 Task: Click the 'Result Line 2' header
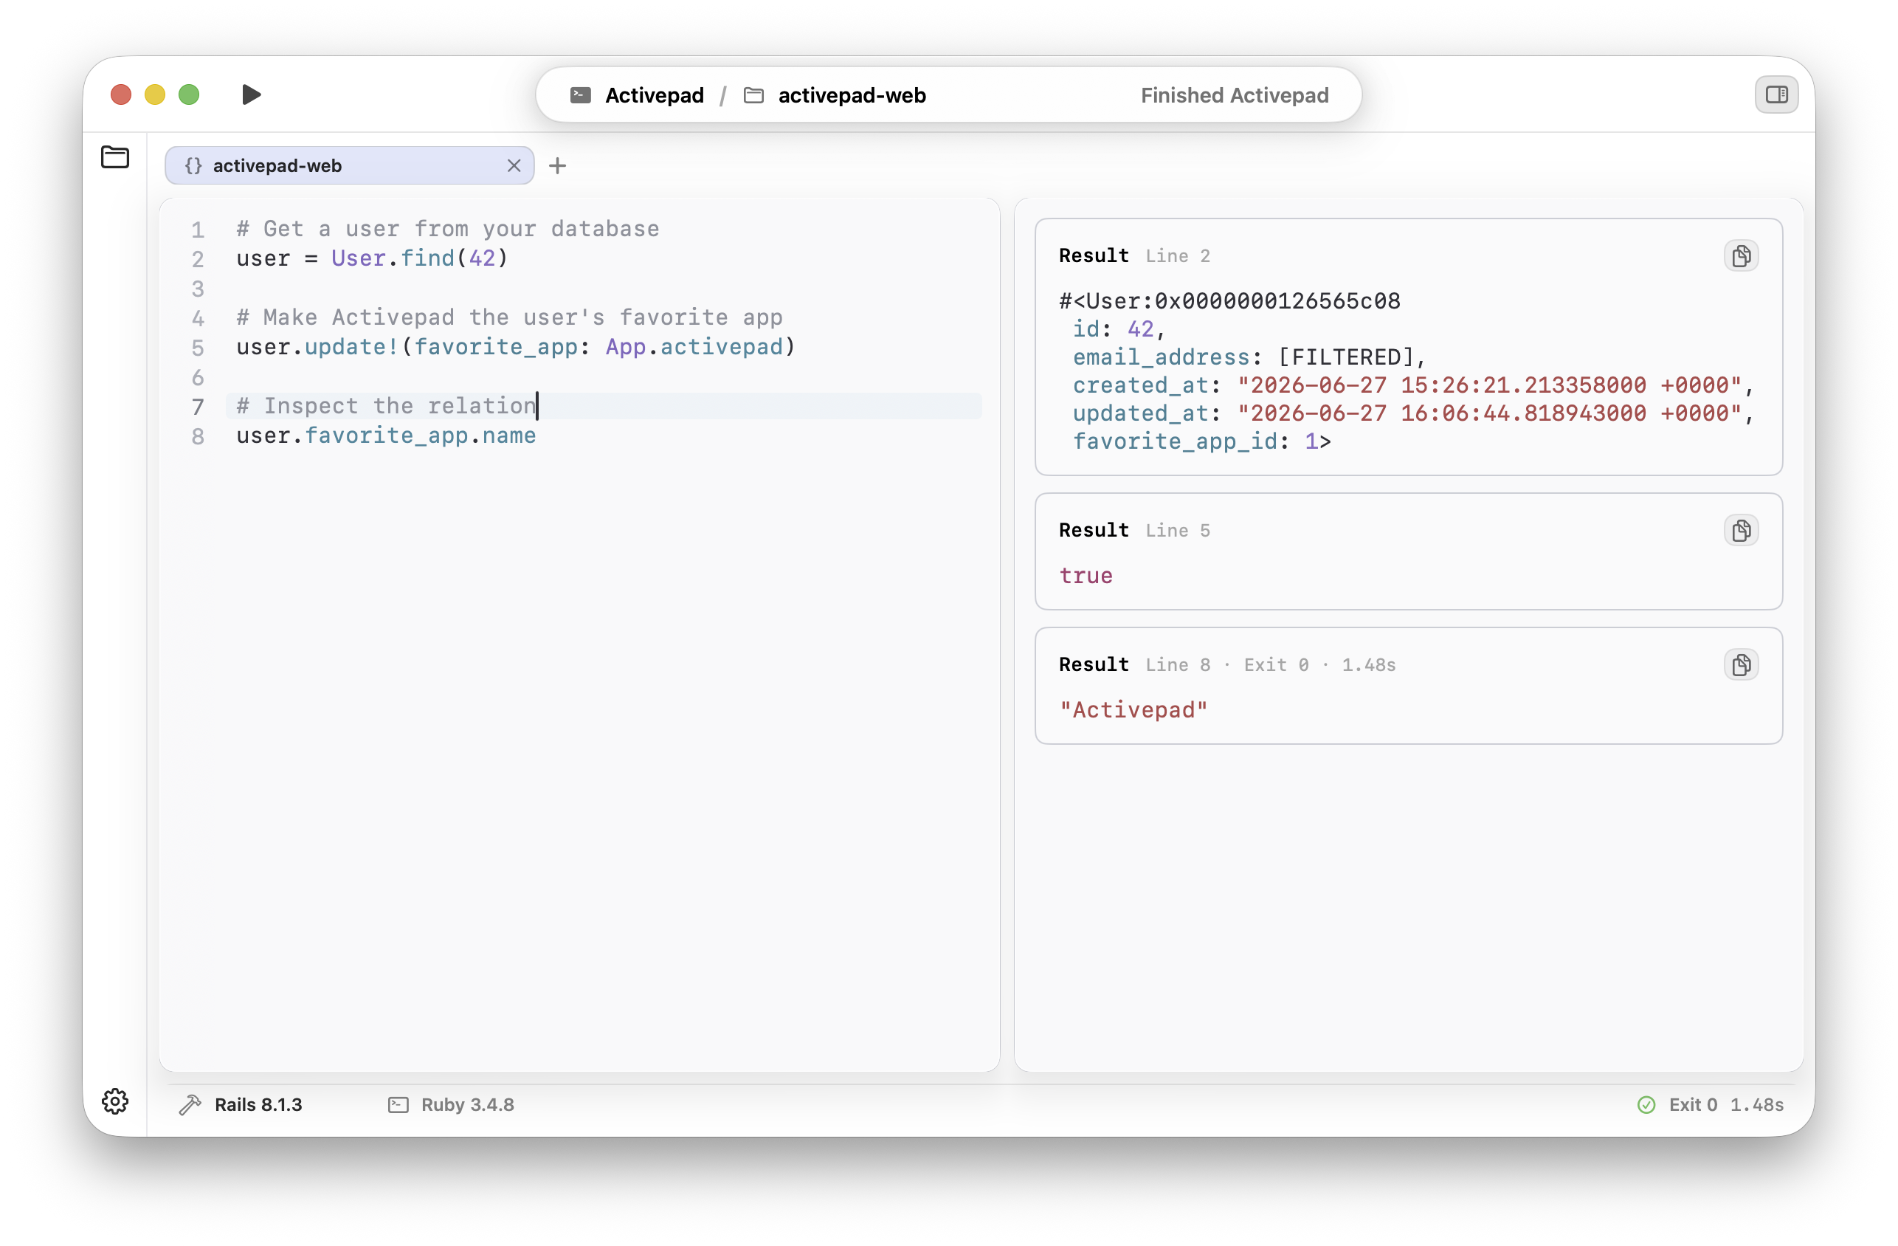pyautogui.click(x=1134, y=255)
